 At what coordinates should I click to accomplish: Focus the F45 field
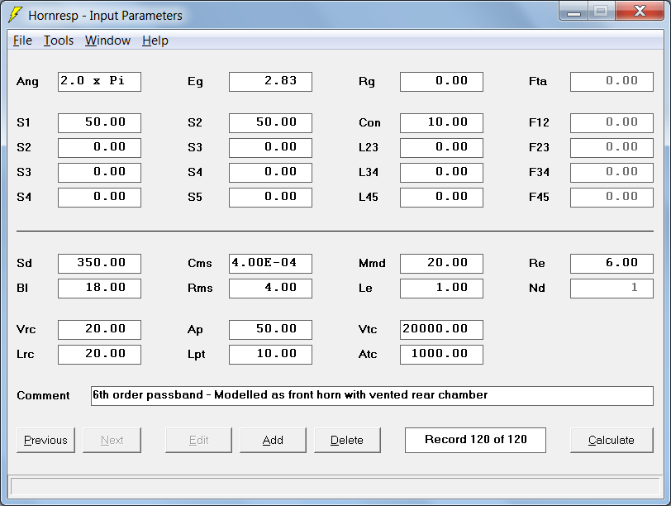click(x=612, y=198)
